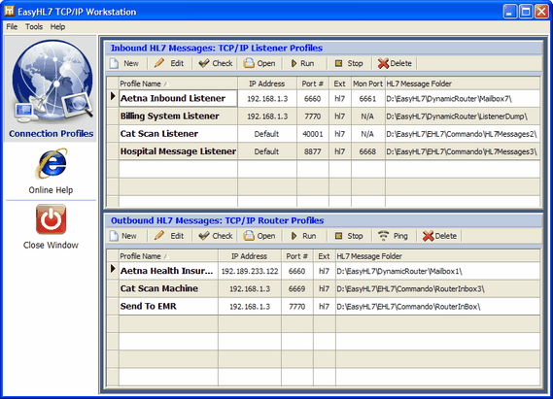Run the selected outbound router
The width and height of the screenshot is (553, 399).
(303, 236)
